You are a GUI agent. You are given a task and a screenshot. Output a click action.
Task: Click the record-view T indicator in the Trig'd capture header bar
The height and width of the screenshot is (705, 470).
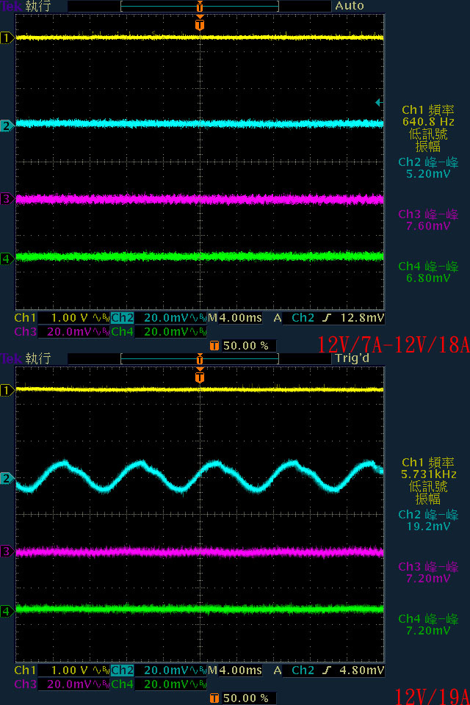[x=200, y=359]
